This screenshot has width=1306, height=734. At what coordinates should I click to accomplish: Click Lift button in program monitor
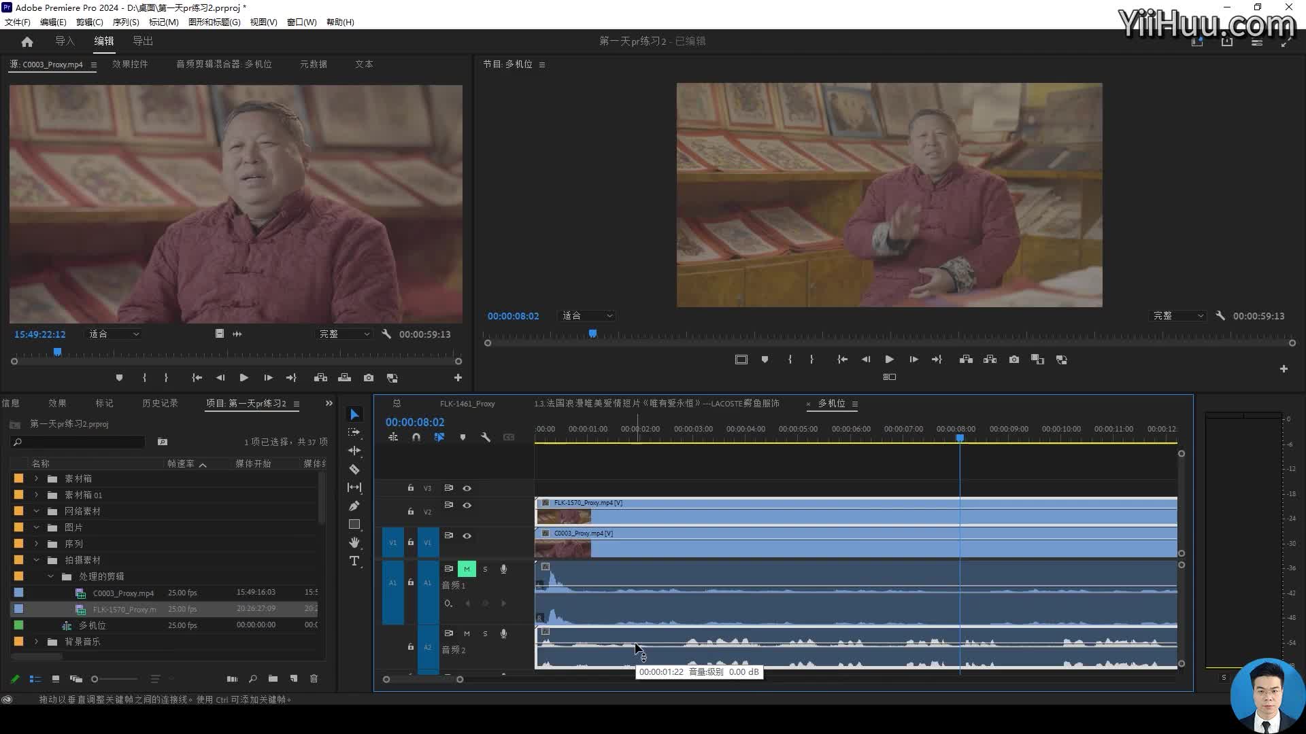[x=966, y=360]
